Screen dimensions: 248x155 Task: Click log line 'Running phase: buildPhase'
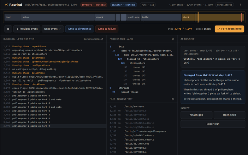coord(53,73)
